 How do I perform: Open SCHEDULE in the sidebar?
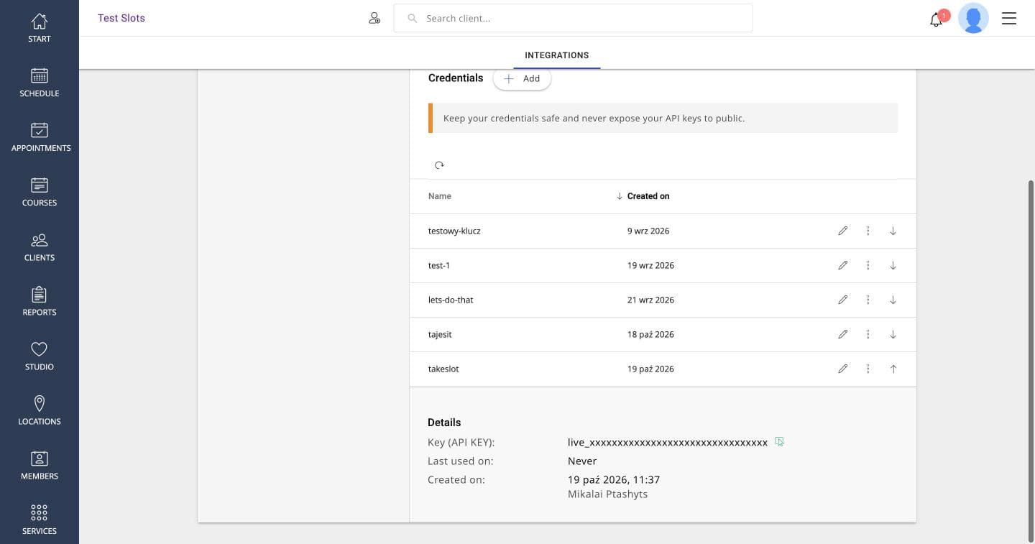[x=40, y=83]
